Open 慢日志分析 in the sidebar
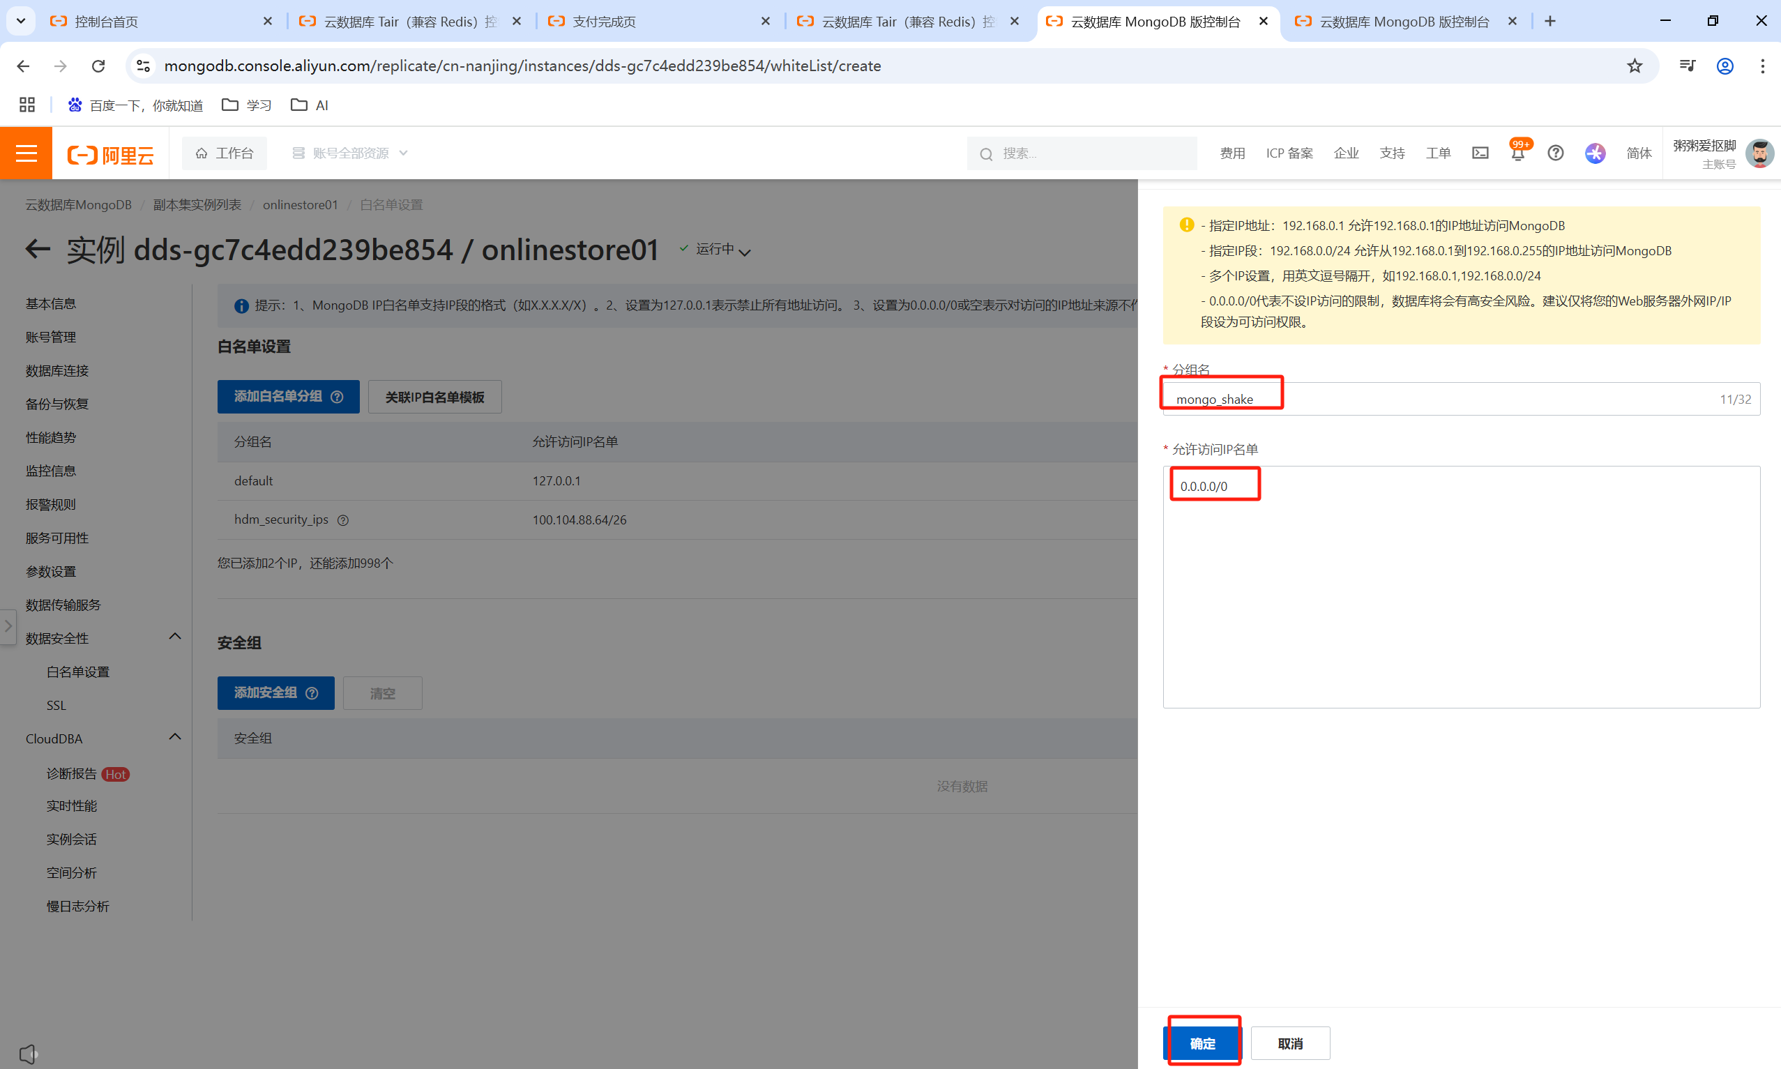This screenshot has height=1069, width=1781. point(78,906)
